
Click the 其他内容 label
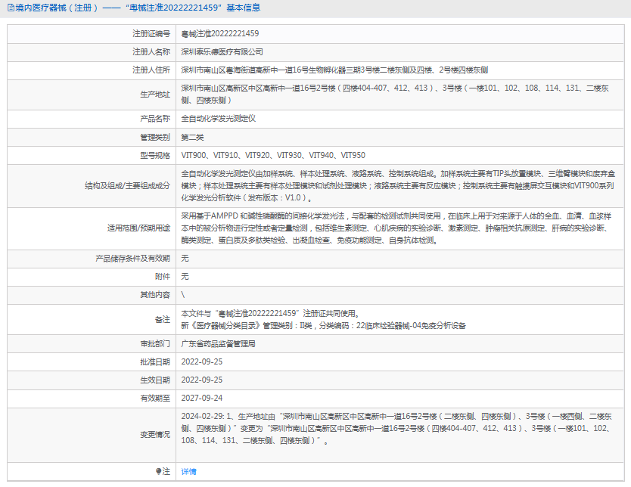click(155, 295)
